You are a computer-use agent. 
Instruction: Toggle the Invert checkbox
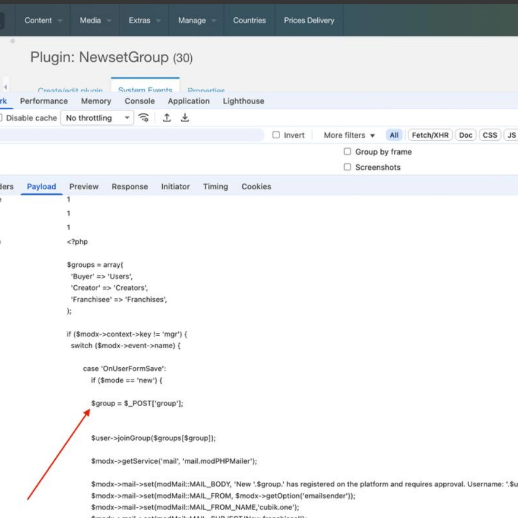pos(276,135)
